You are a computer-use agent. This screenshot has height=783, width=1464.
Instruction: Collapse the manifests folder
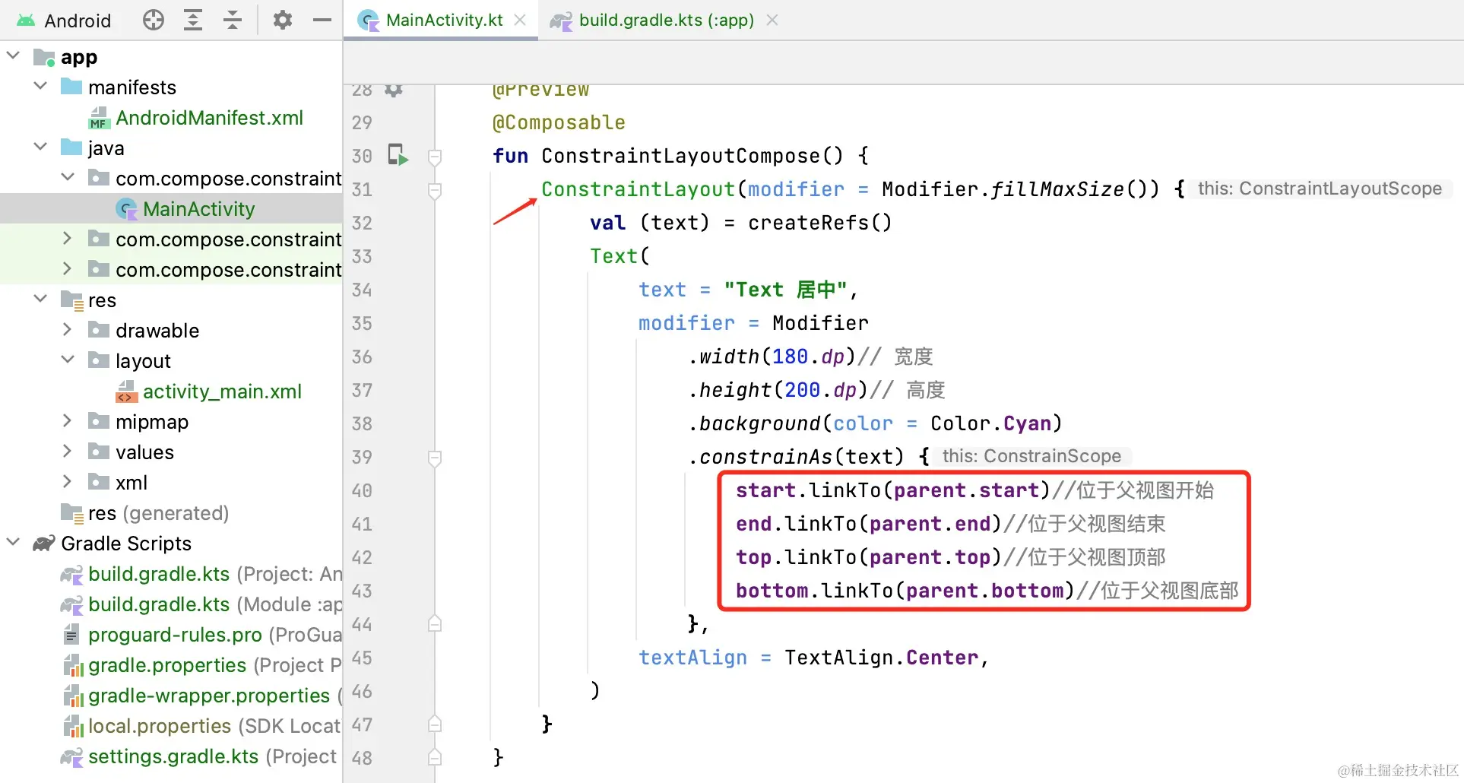click(x=41, y=86)
